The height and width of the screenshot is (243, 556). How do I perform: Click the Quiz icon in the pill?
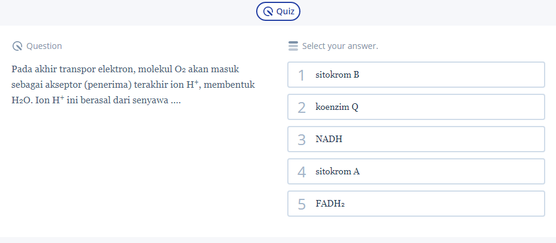click(268, 11)
